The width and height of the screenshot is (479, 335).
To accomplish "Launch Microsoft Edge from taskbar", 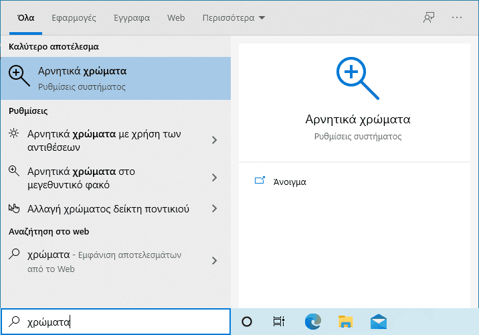I will tap(313, 322).
